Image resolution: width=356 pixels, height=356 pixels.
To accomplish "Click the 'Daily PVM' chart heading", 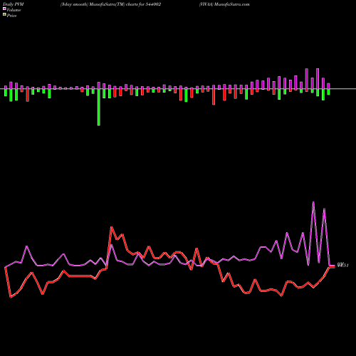I will 14,4.
